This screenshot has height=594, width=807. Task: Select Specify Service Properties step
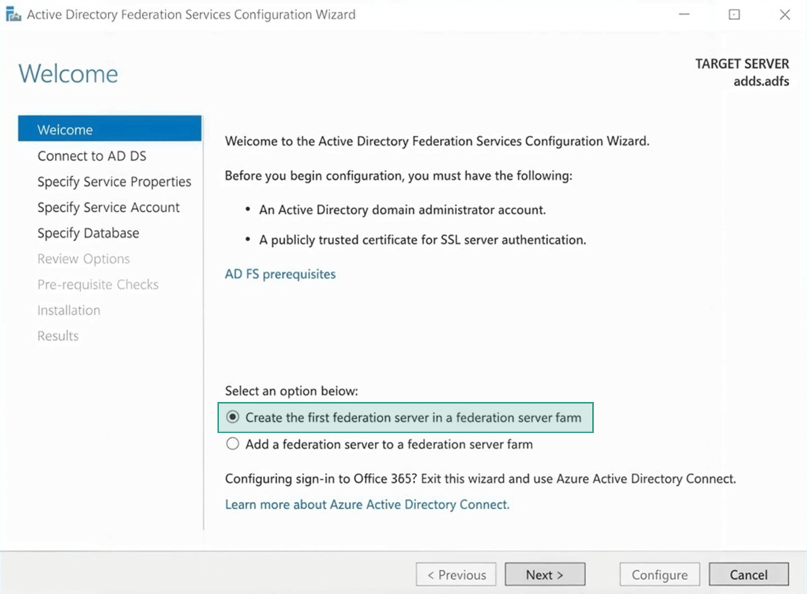(x=114, y=181)
